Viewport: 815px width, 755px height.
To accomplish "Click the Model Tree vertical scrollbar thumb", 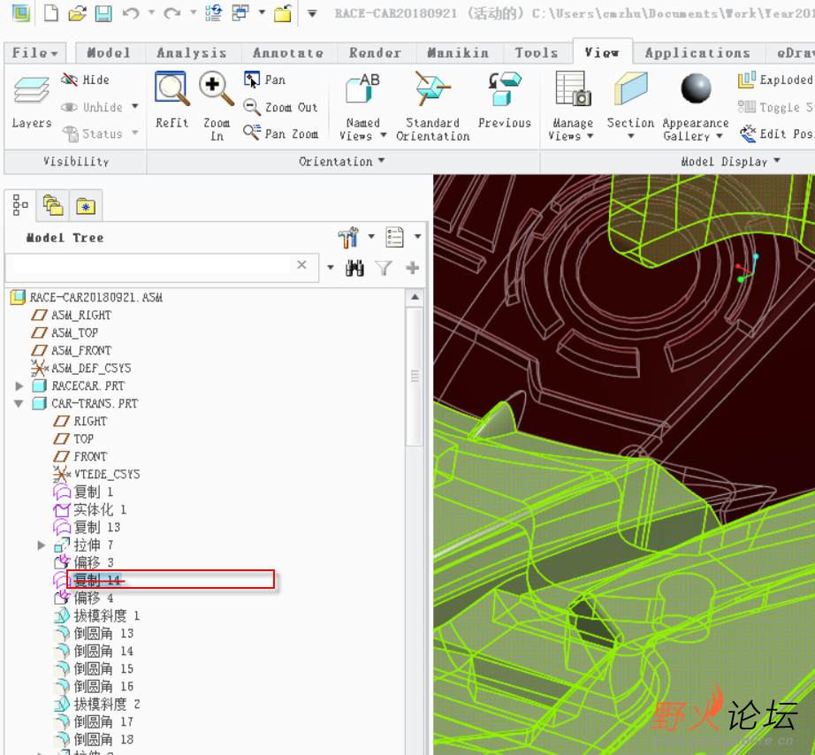I will 415,377.
